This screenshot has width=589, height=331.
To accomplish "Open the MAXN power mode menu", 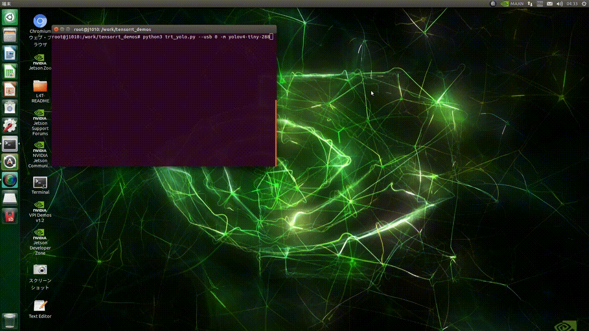I will coord(513,4).
